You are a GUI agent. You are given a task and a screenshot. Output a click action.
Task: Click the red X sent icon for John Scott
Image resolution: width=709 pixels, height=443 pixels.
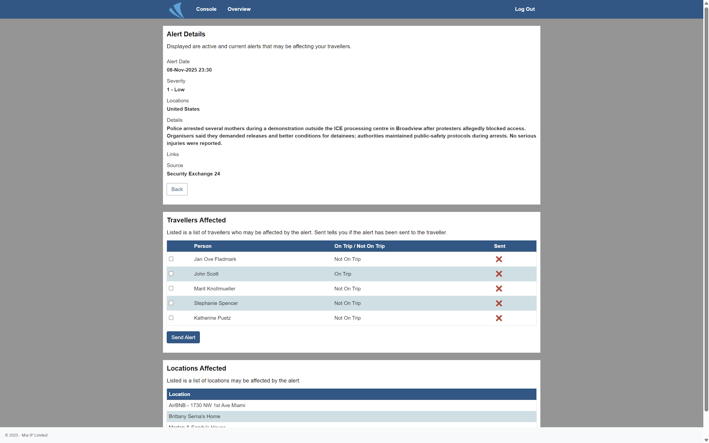coord(499,274)
